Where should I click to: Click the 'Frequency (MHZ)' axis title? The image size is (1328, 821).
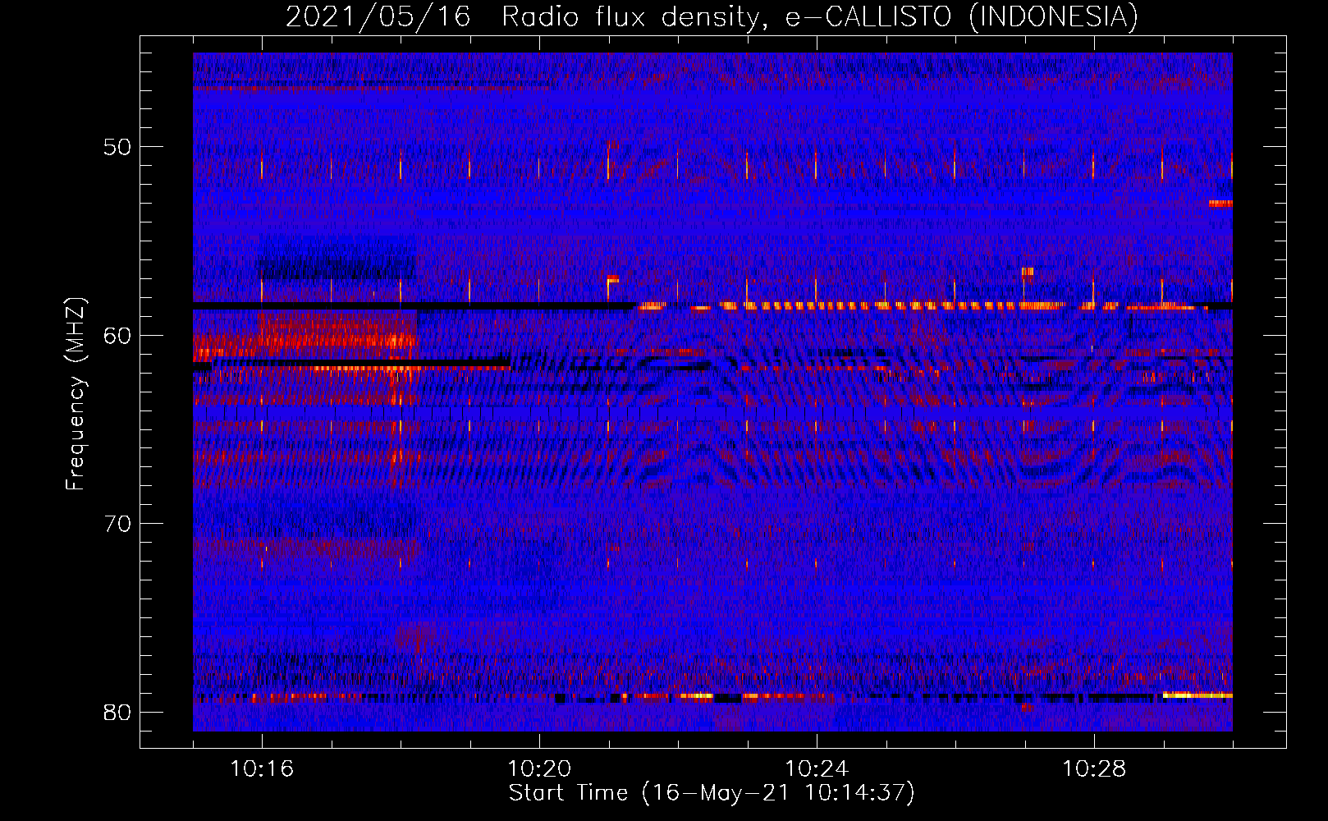click(x=76, y=393)
